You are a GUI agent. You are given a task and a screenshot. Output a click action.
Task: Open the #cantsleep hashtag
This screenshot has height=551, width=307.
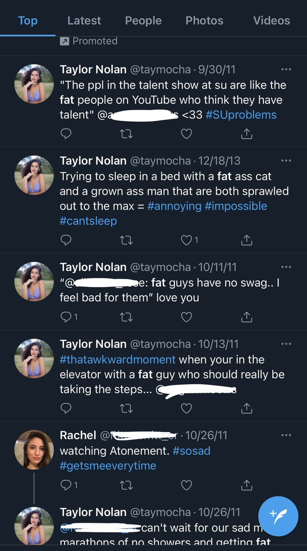88,221
